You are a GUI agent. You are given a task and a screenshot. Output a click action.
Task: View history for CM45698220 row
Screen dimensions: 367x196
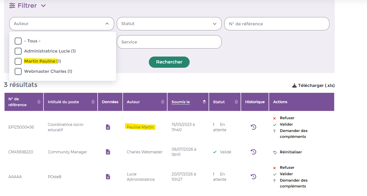click(x=253, y=152)
